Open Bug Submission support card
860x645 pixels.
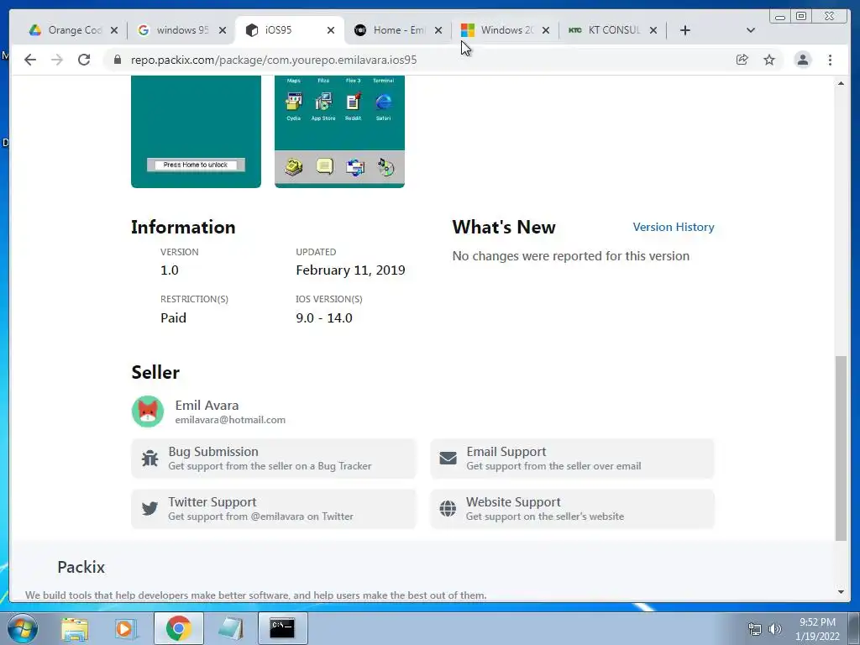pyautogui.click(x=274, y=459)
